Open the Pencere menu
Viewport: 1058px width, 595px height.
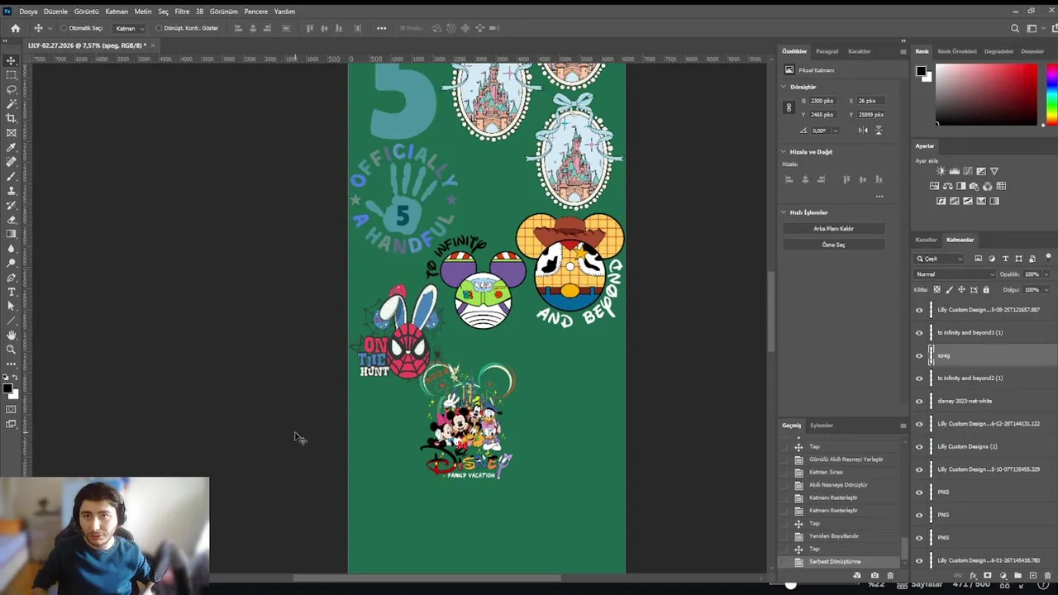pos(255,12)
